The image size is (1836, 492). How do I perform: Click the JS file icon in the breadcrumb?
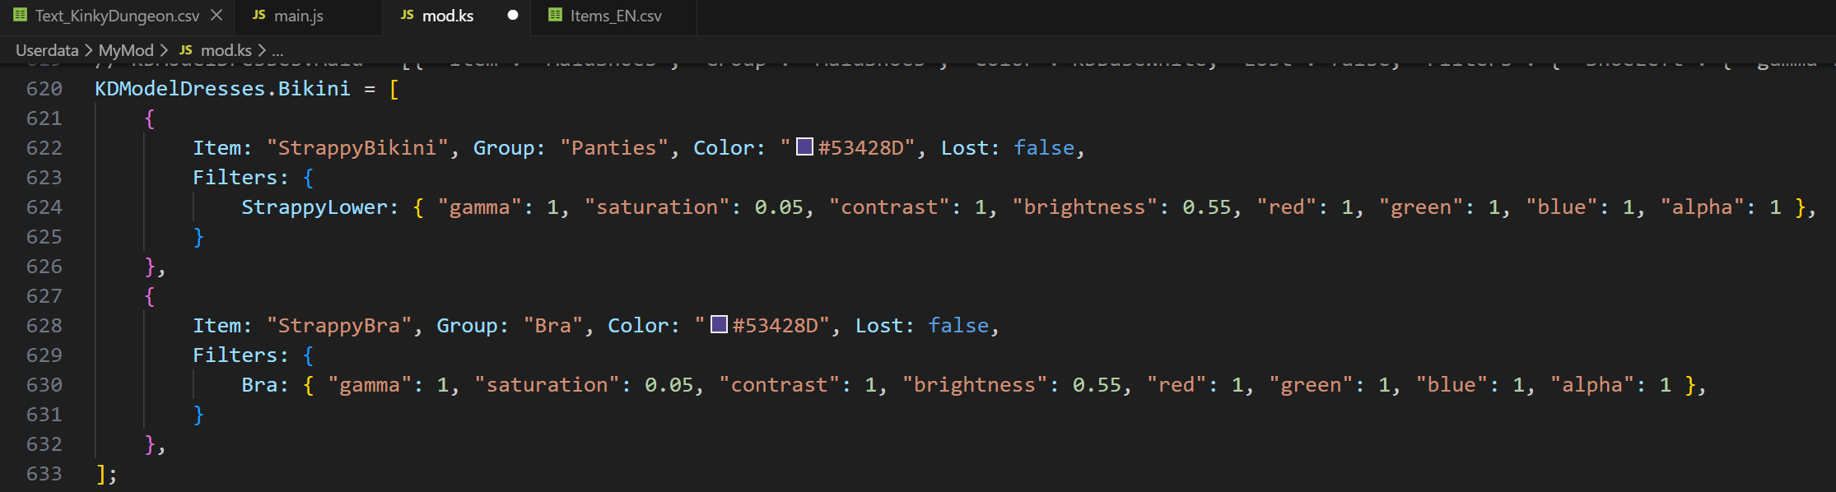[186, 50]
